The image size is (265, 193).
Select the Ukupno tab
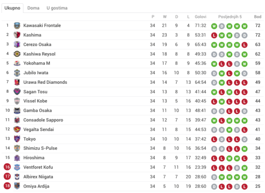12,8
